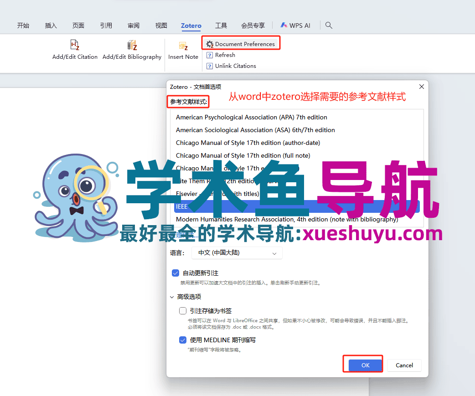The width and height of the screenshot is (475, 396).
Task: Open Document Preferences from Zotero menu
Action: 241,43
